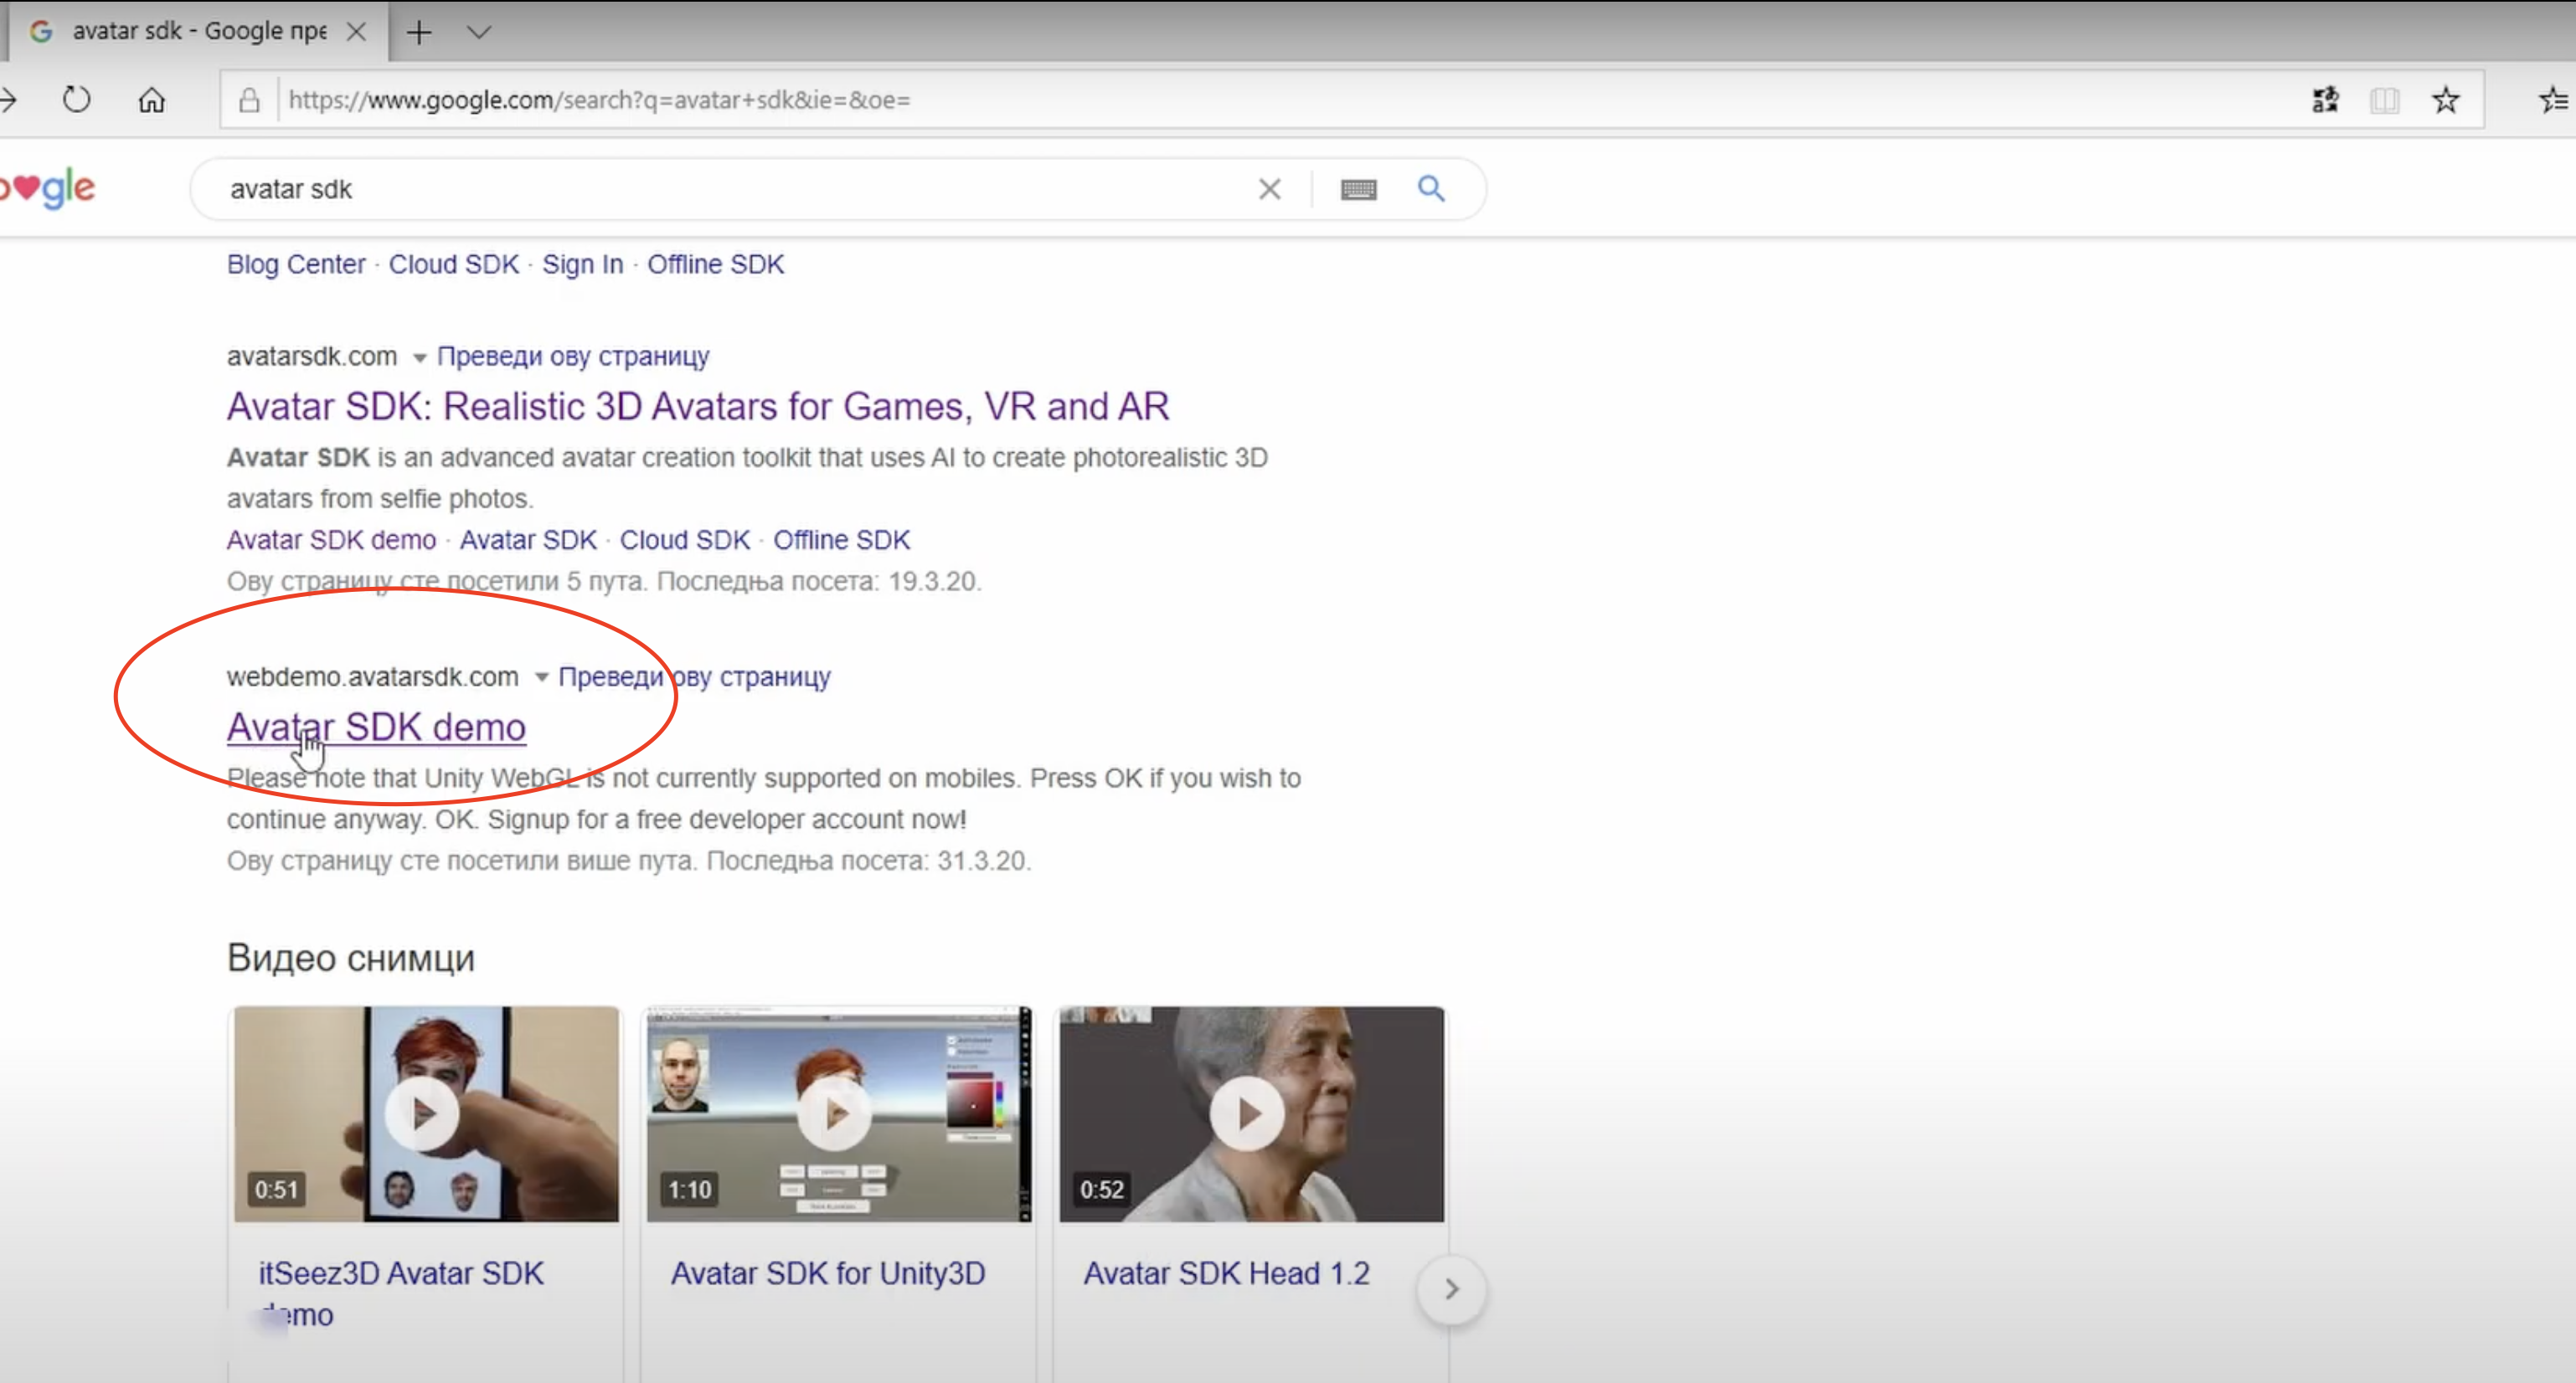Open the on-screen keyboard icon
This screenshot has width=2576, height=1383.
point(1358,189)
